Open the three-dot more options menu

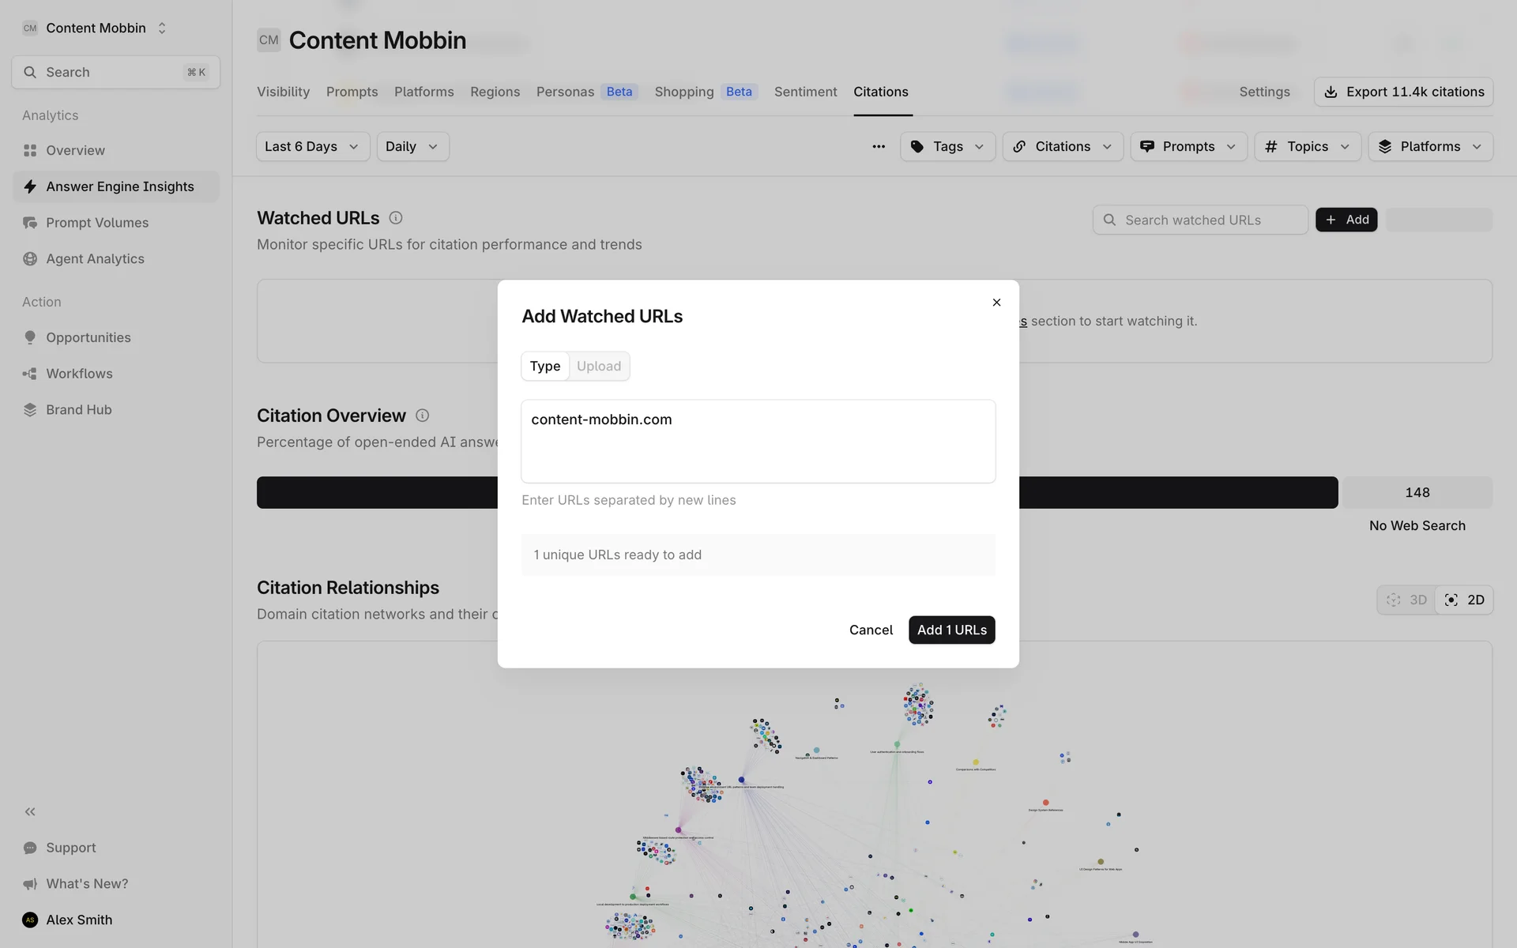[878, 147]
